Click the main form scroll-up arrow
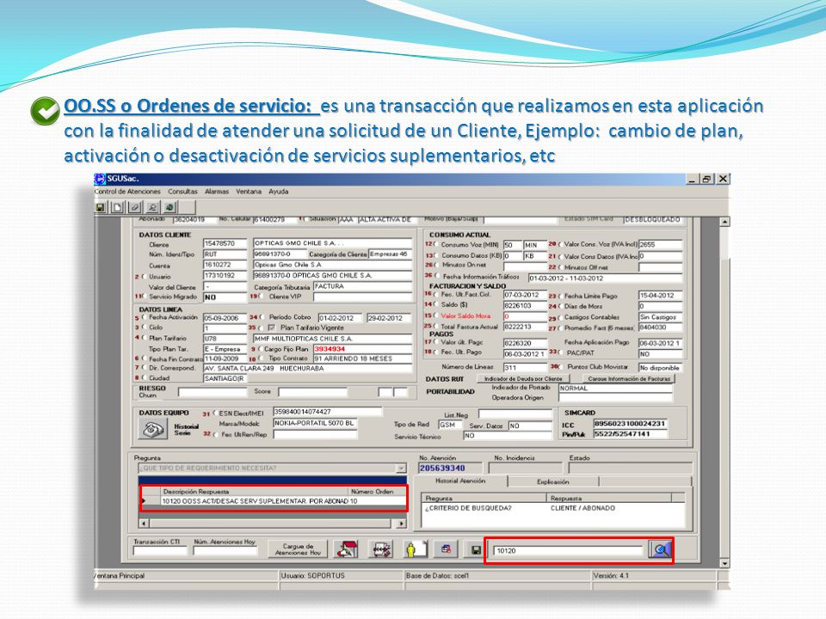This screenshot has width=826, height=619. [x=724, y=222]
